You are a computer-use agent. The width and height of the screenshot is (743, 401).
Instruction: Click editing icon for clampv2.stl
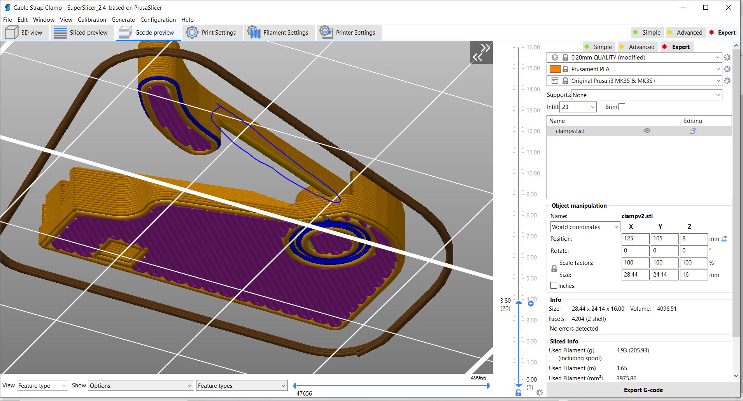692,131
